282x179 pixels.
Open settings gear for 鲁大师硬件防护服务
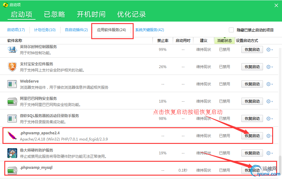pyautogui.click(x=269, y=153)
